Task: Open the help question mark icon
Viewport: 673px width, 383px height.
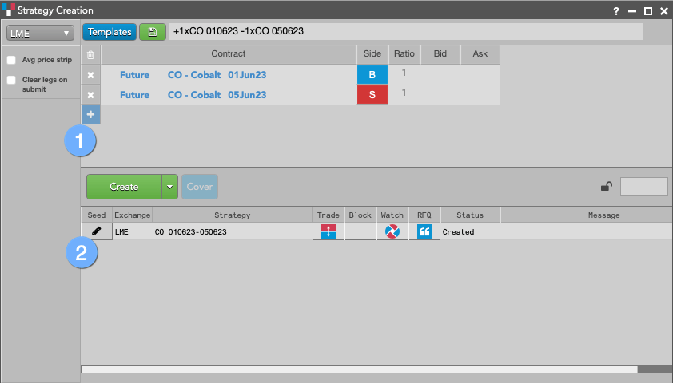Action: 616,11
